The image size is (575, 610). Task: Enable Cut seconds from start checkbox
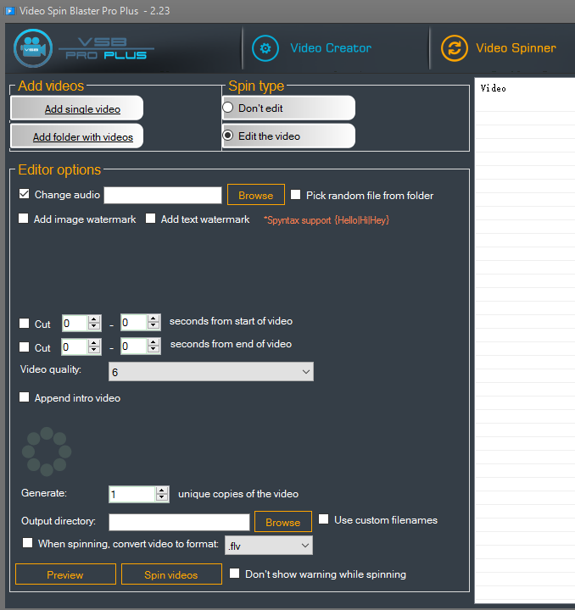click(24, 324)
